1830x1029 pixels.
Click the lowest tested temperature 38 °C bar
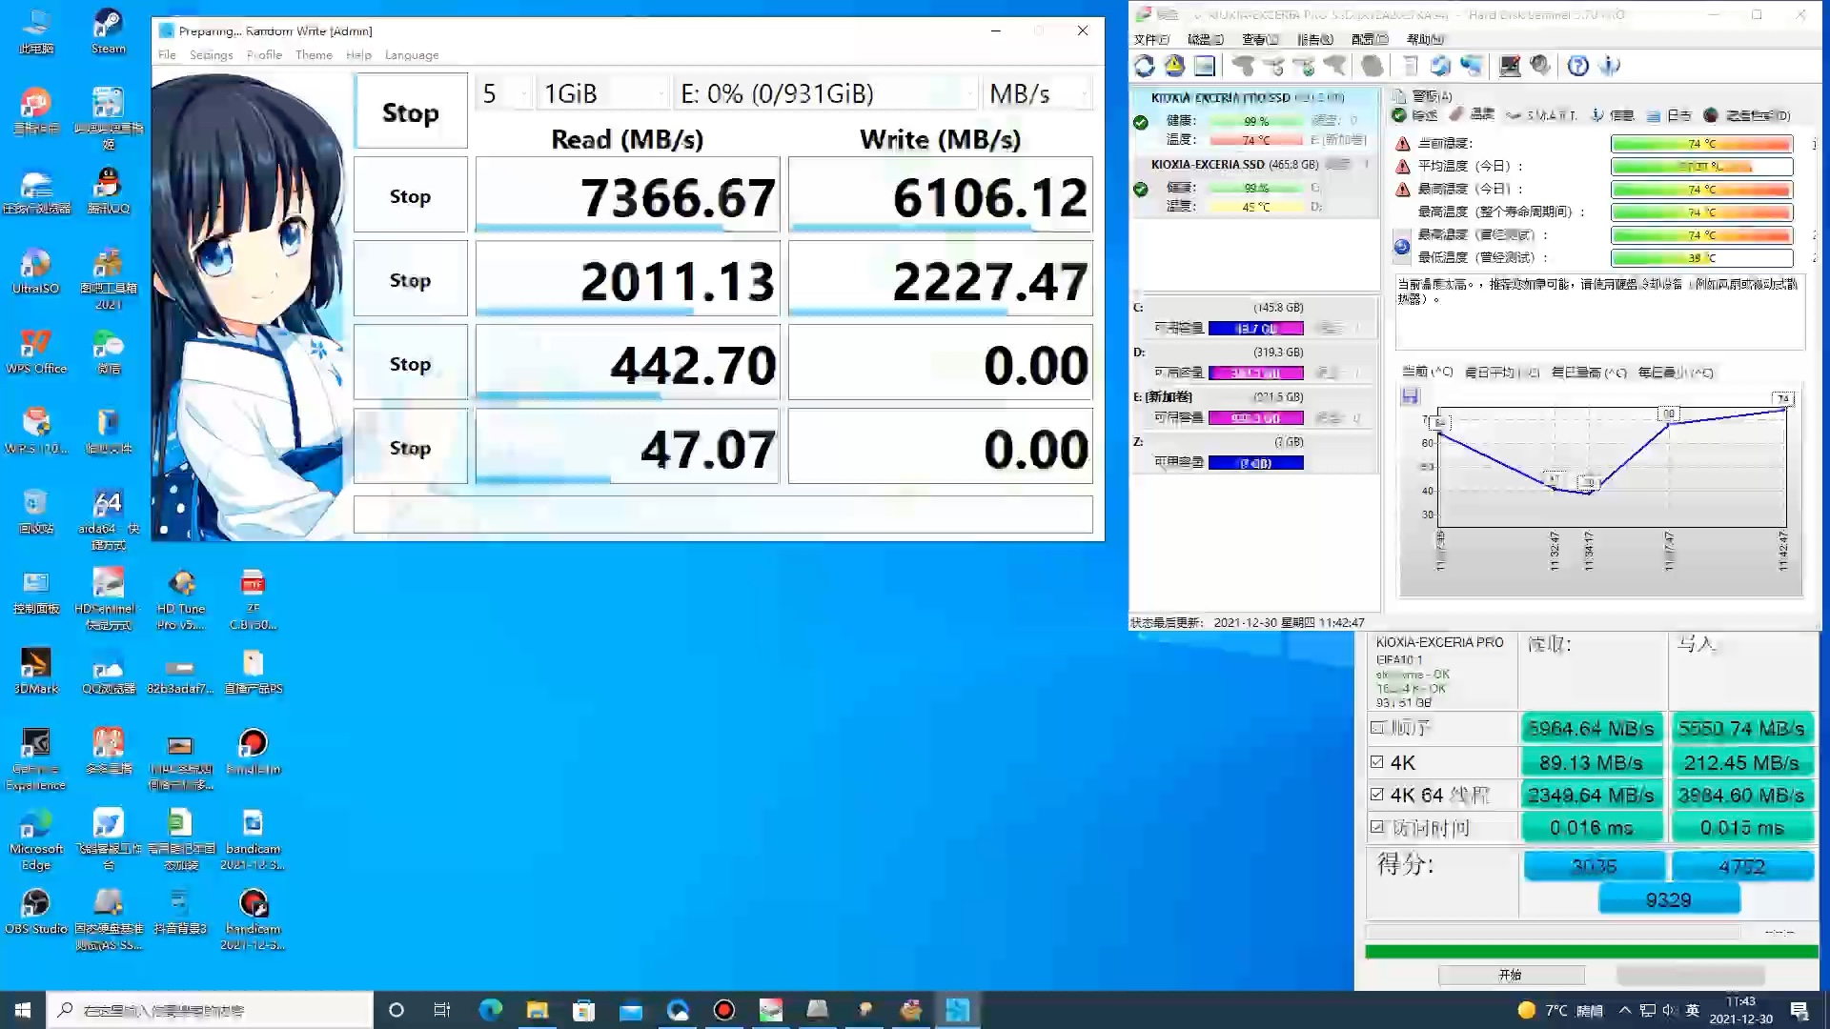click(x=1701, y=258)
